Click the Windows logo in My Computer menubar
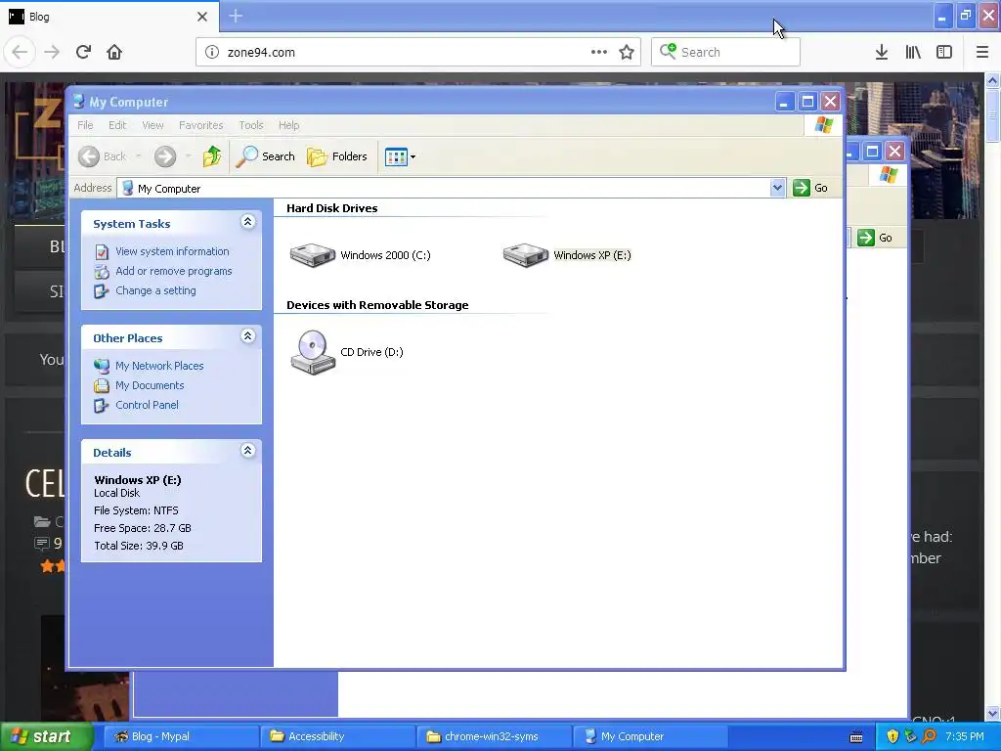 coord(823,124)
